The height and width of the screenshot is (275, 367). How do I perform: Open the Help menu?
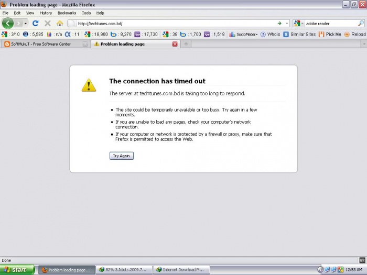[x=100, y=13]
